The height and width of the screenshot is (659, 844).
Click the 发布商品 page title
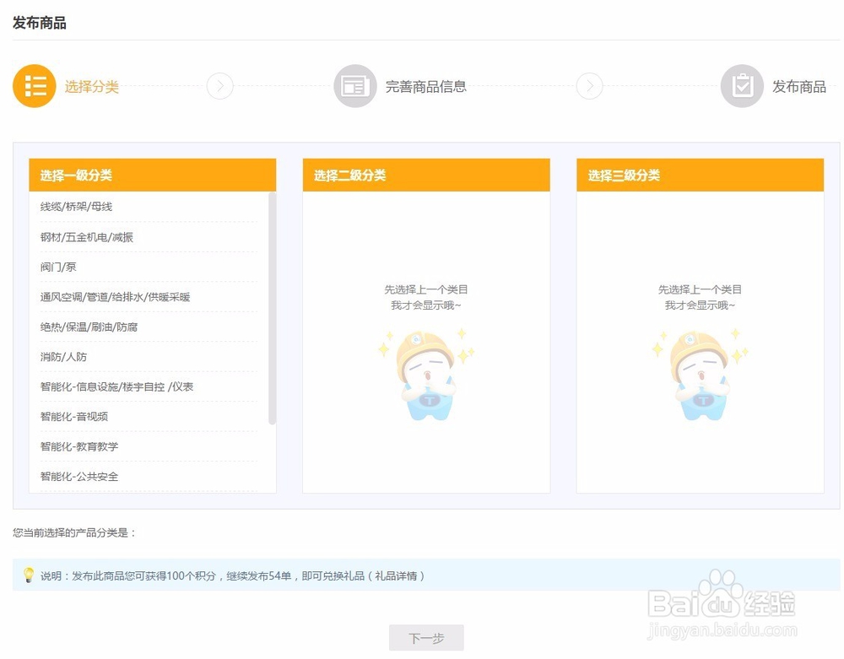tap(40, 23)
